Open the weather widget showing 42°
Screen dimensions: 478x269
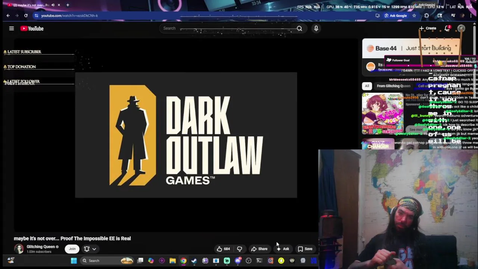[x=11, y=260]
